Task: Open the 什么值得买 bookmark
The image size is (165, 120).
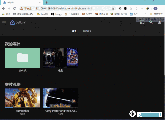Action: click(x=72, y=14)
